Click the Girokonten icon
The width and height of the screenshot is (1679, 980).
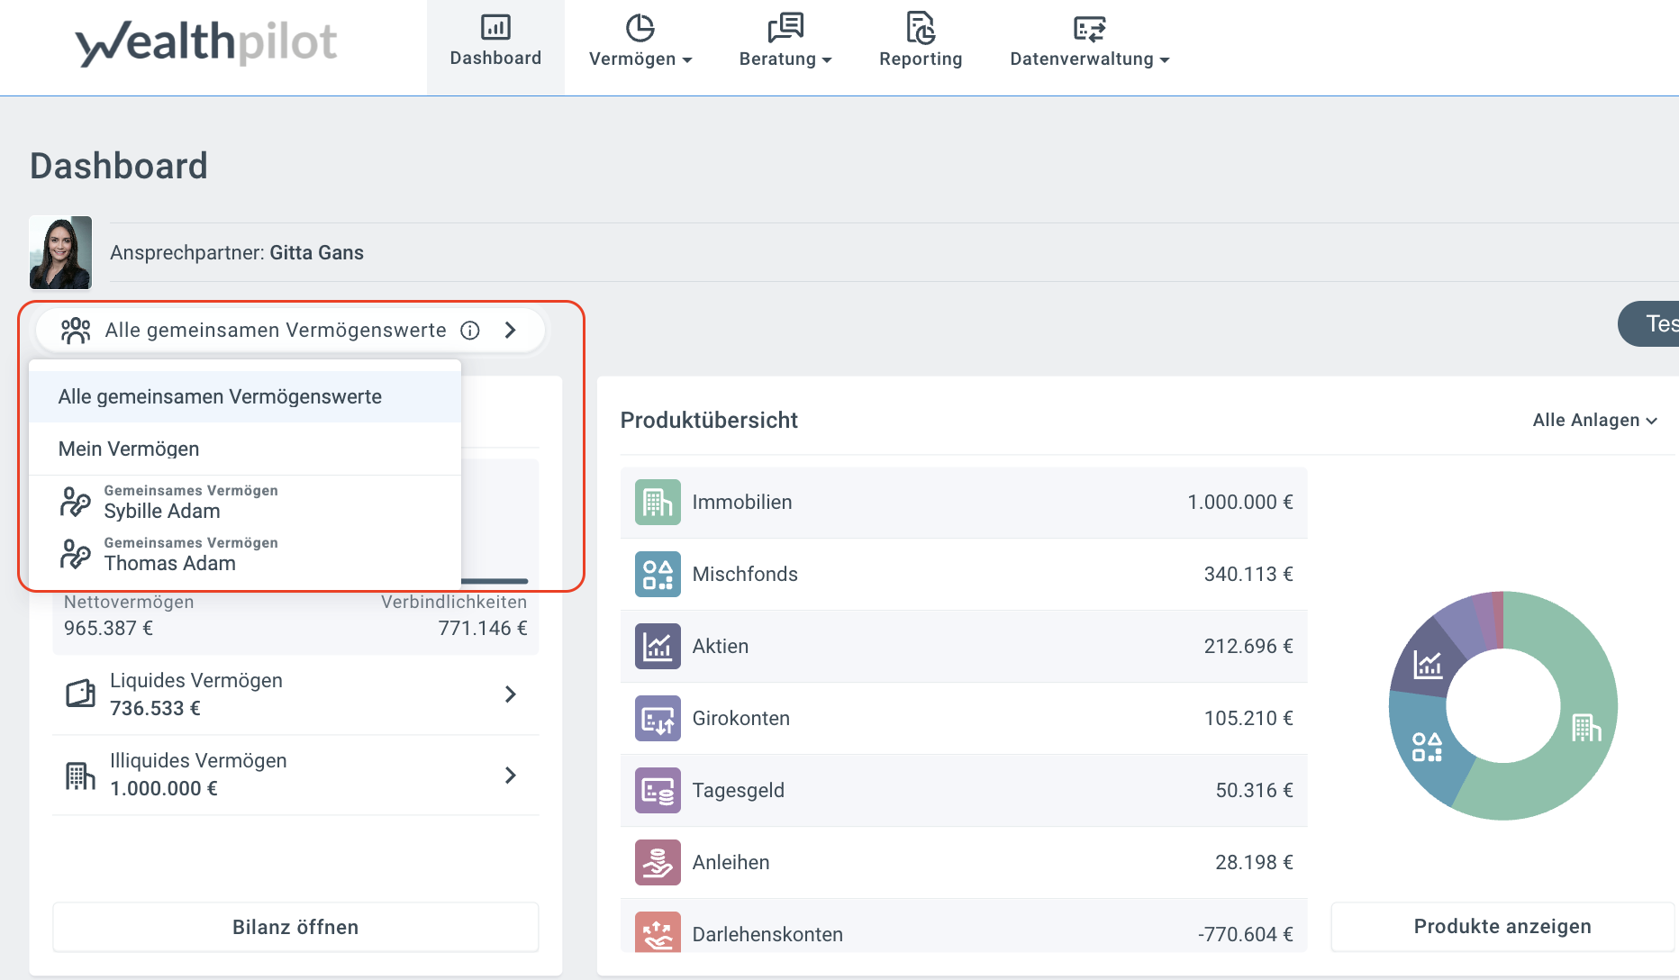click(x=658, y=719)
